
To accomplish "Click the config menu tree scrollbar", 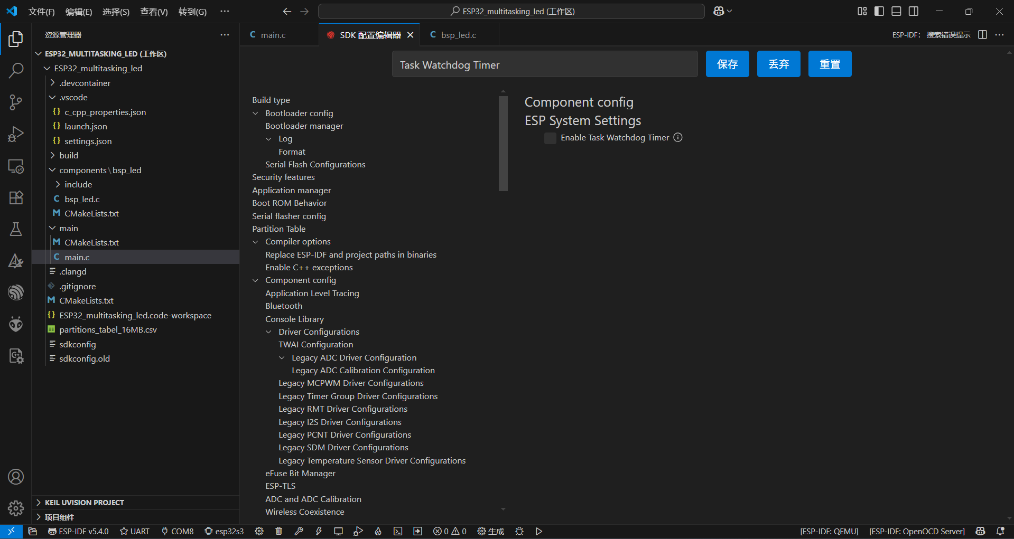I will click(503, 144).
